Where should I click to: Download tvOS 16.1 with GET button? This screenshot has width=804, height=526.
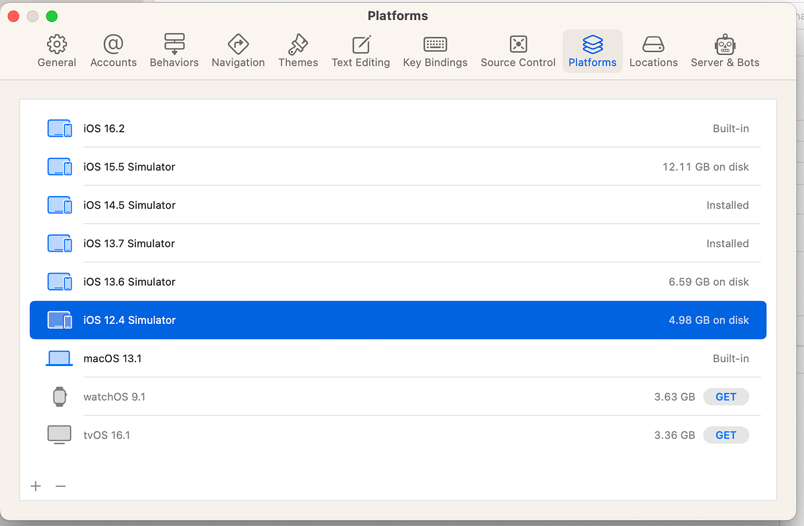click(726, 434)
